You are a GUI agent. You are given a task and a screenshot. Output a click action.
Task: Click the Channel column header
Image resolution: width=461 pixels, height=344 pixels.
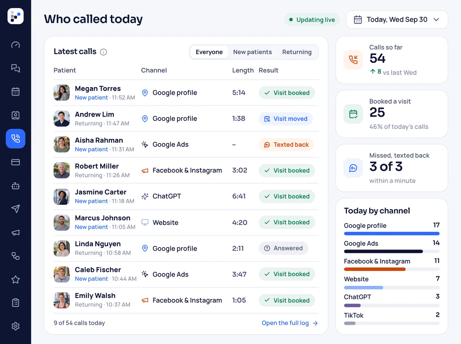point(154,71)
